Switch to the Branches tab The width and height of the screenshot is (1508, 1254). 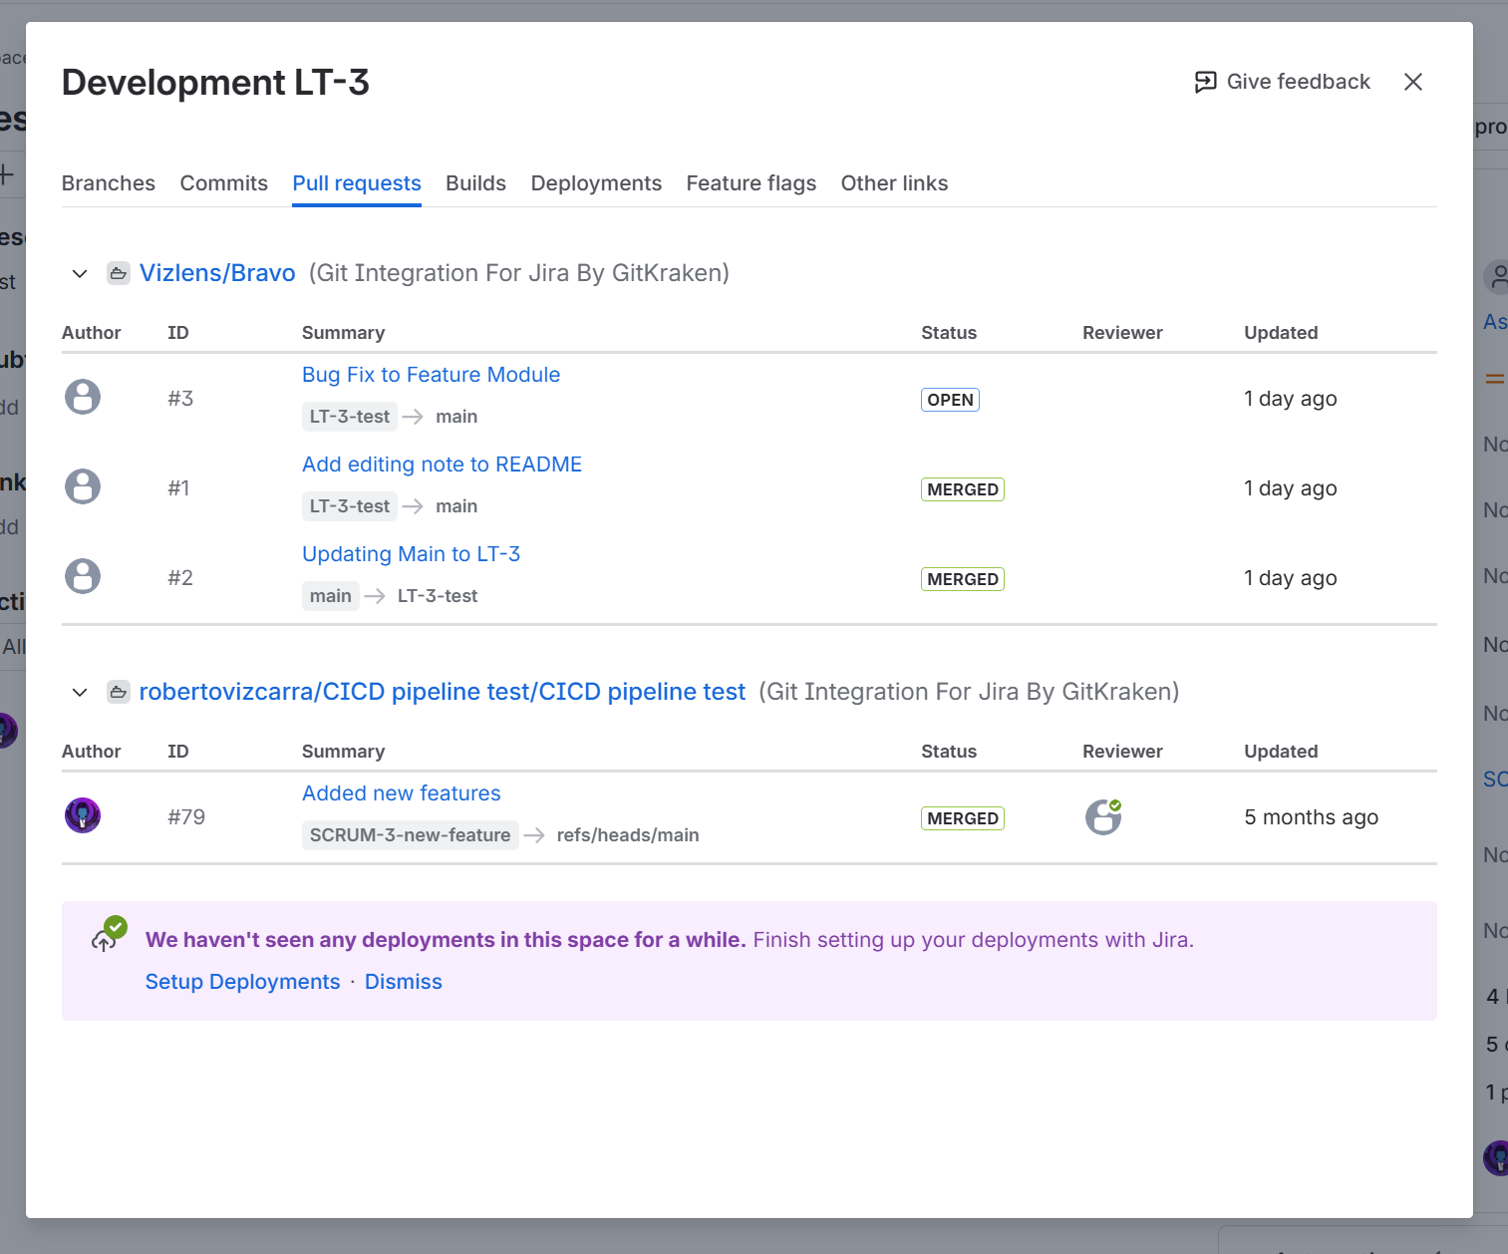109,183
